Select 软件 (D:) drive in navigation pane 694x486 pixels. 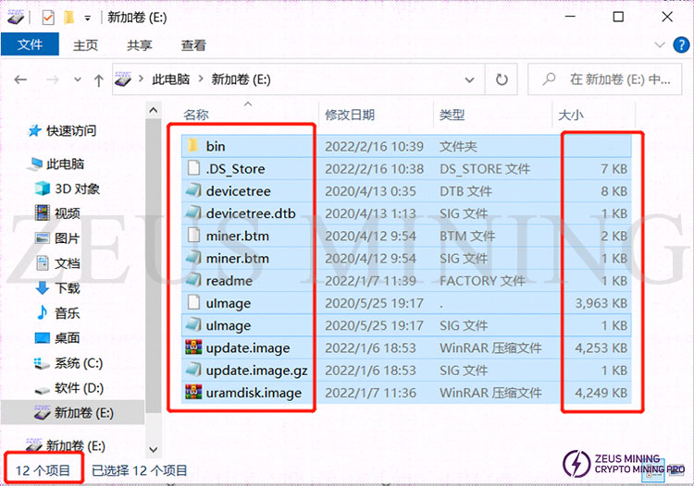[69, 388]
